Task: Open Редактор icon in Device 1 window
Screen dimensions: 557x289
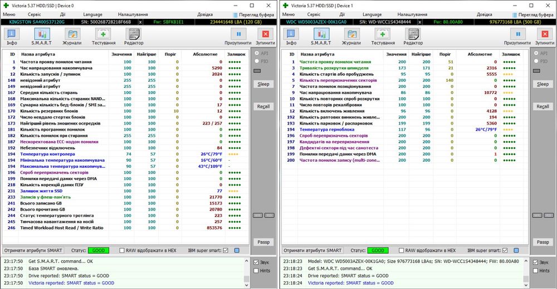Action: (413, 34)
